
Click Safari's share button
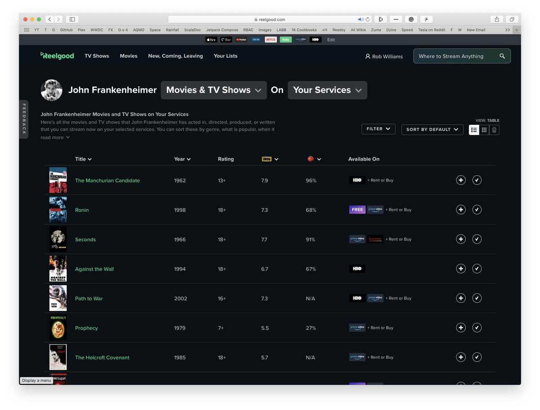(x=497, y=19)
